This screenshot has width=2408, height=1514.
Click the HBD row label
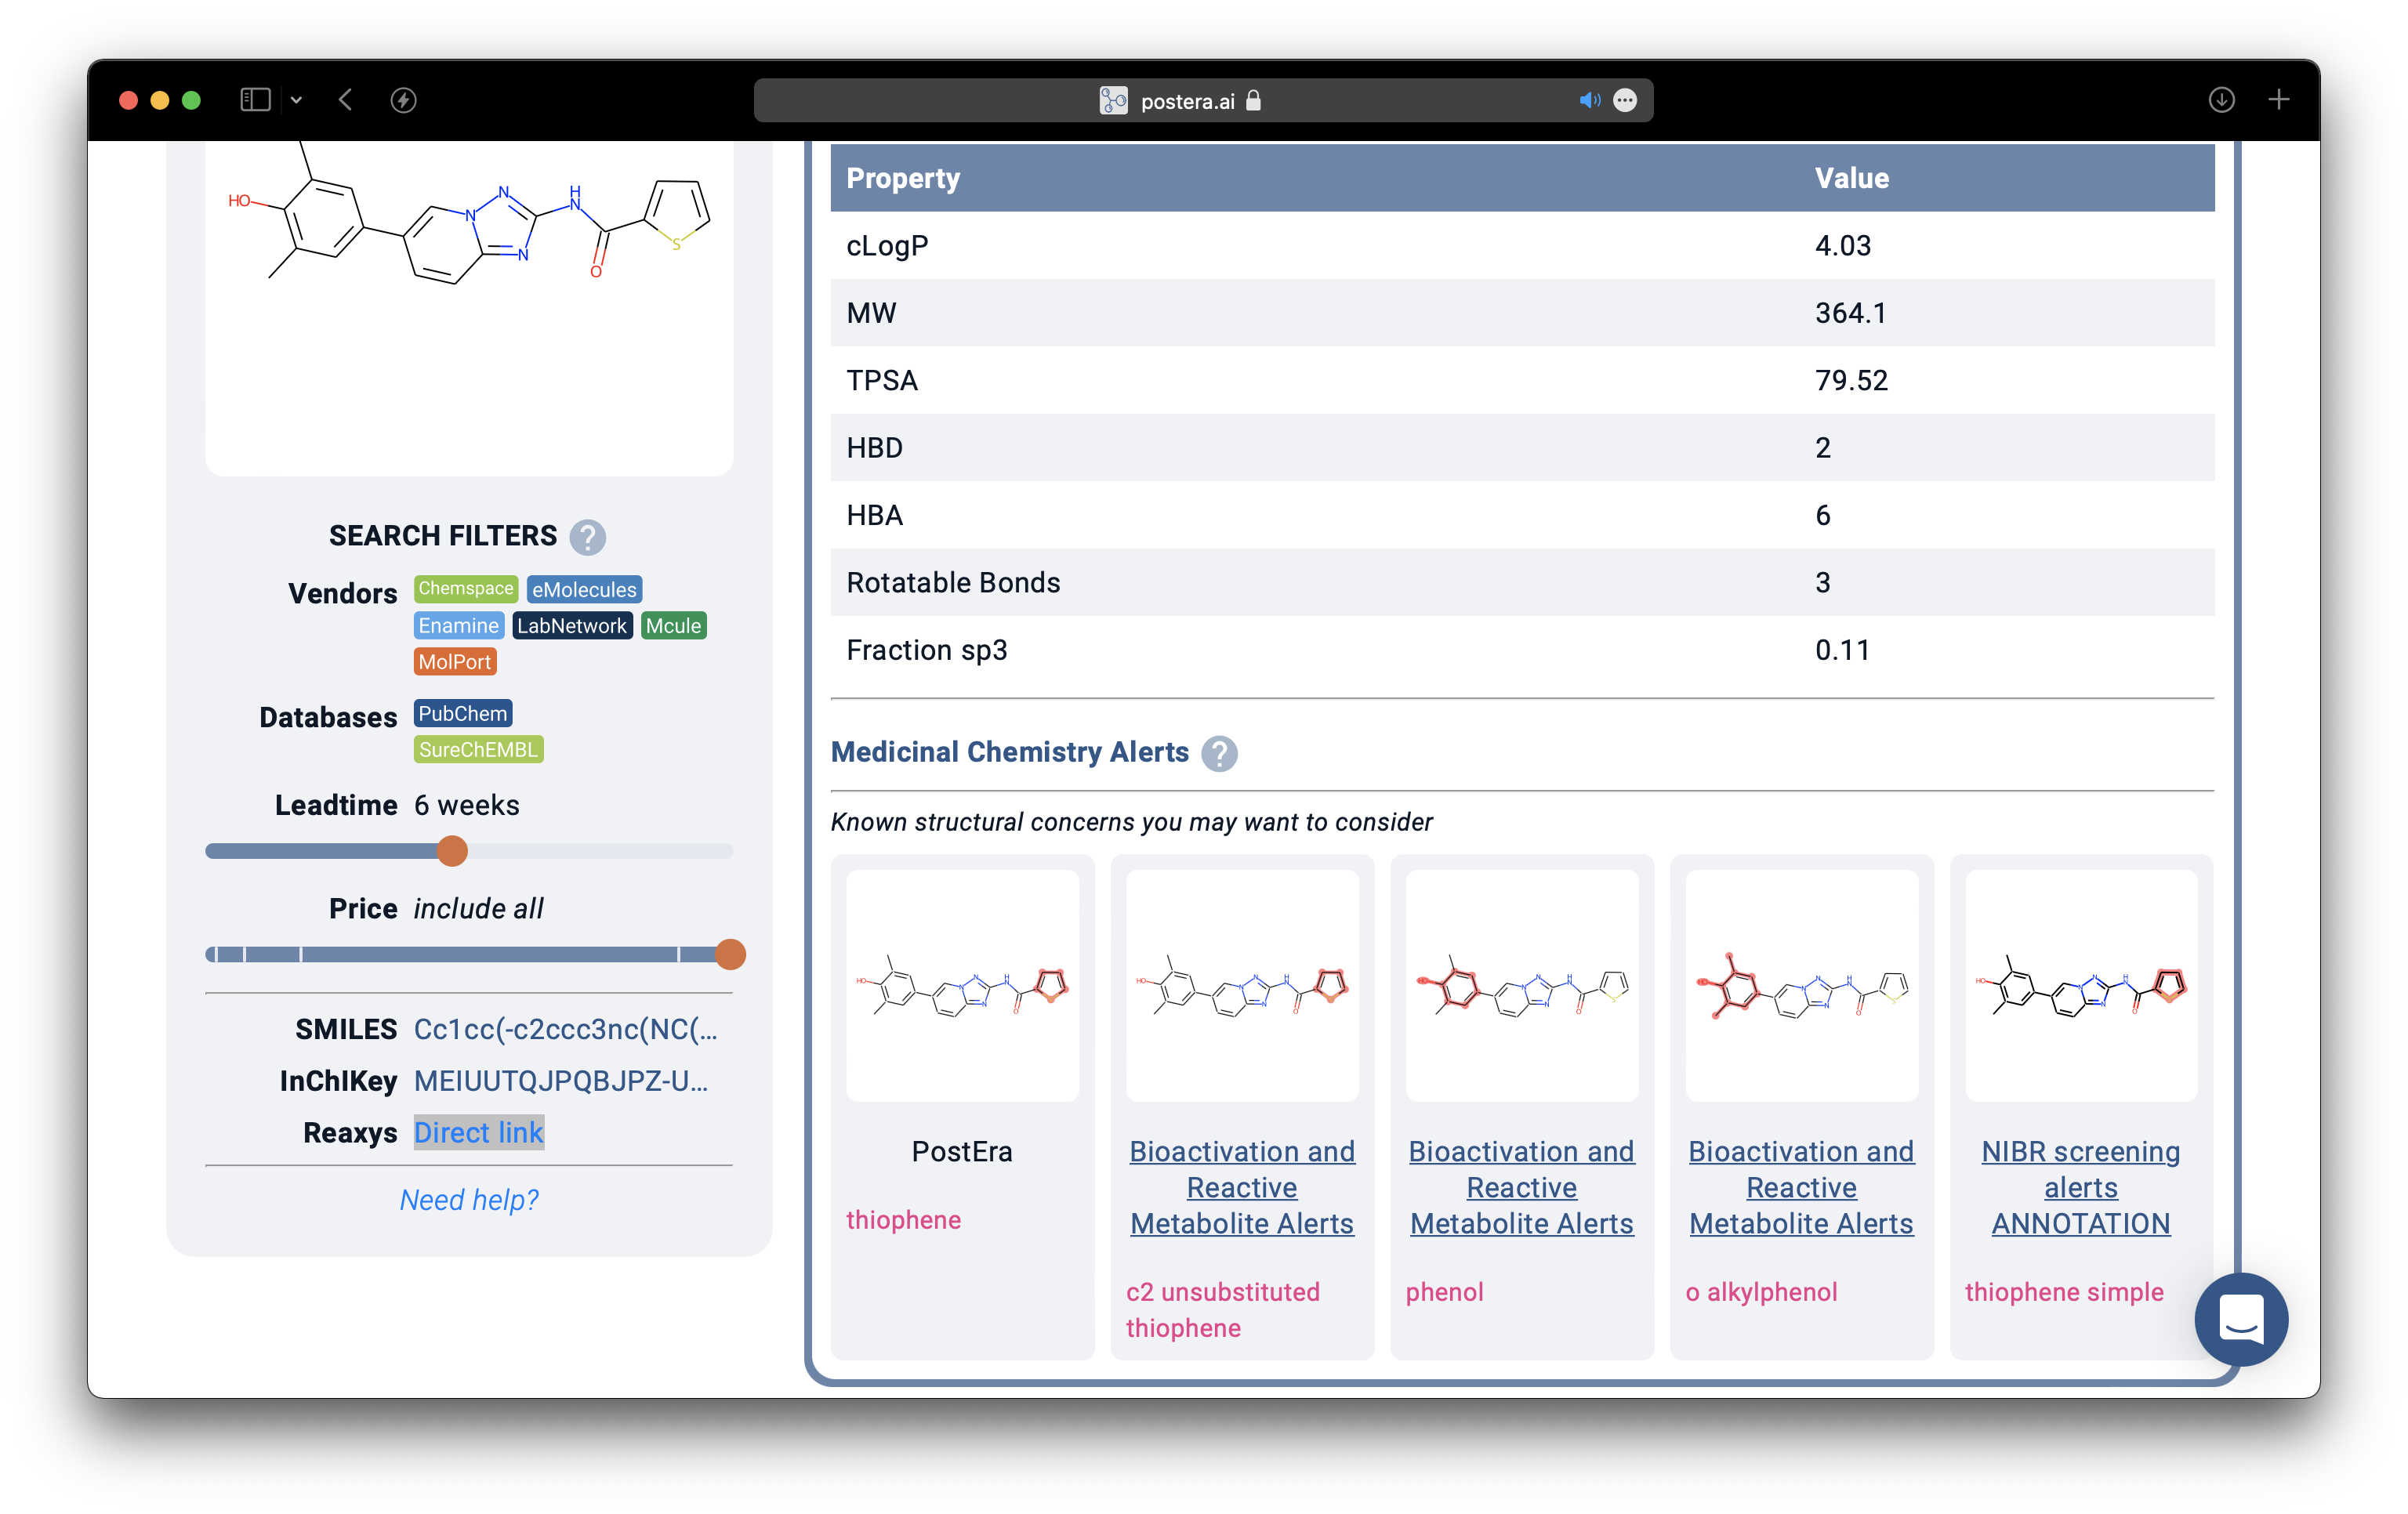pyautogui.click(x=874, y=447)
